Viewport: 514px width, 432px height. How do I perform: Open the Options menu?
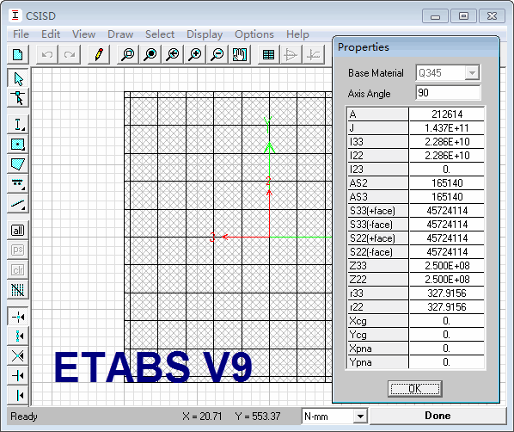pyautogui.click(x=254, y=34)
